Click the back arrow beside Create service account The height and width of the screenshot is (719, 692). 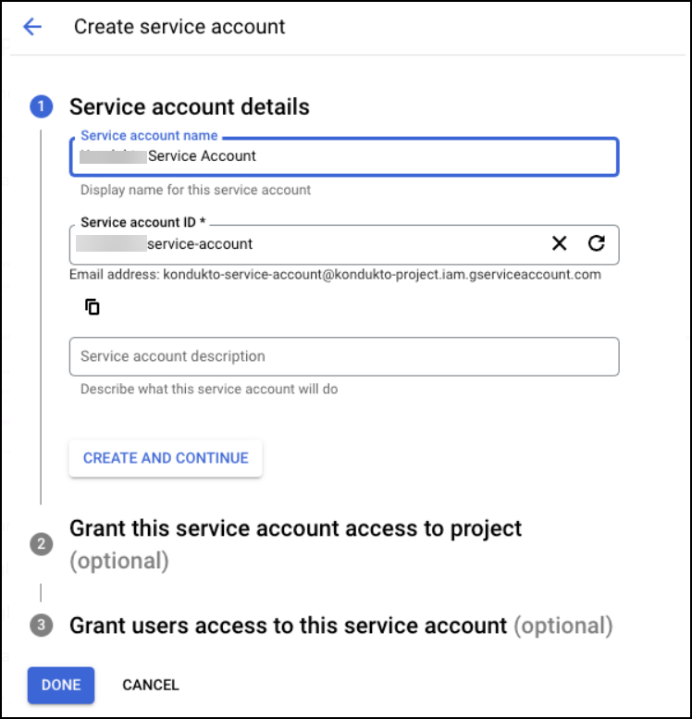click(x=32, y=27)
